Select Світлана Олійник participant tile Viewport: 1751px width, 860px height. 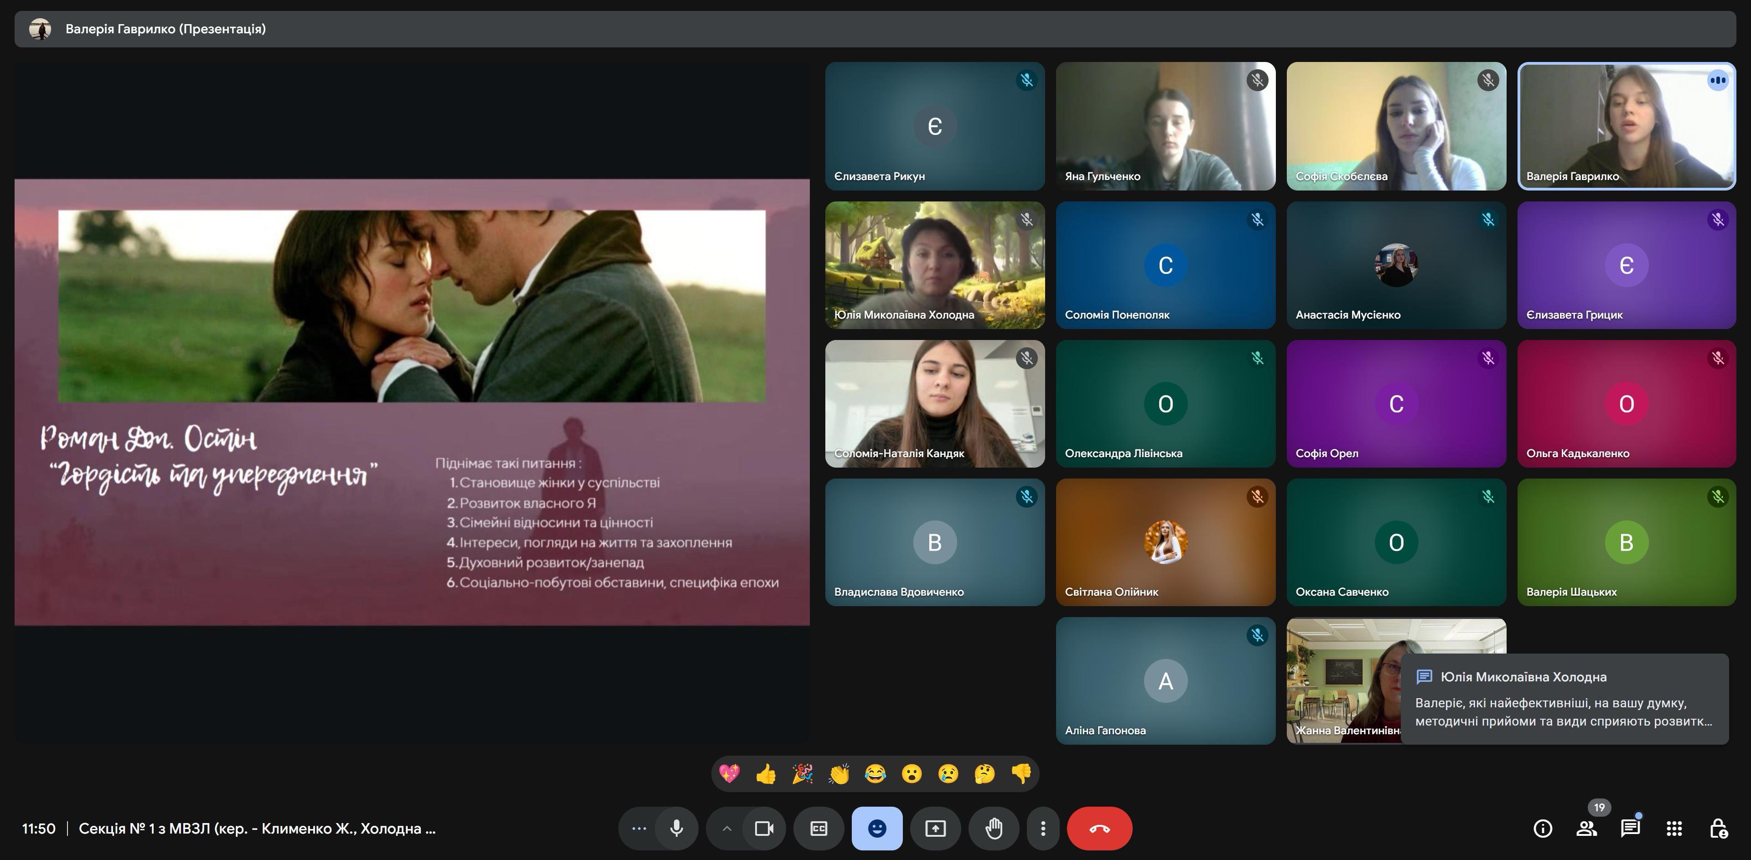[x=1165, y=542]
